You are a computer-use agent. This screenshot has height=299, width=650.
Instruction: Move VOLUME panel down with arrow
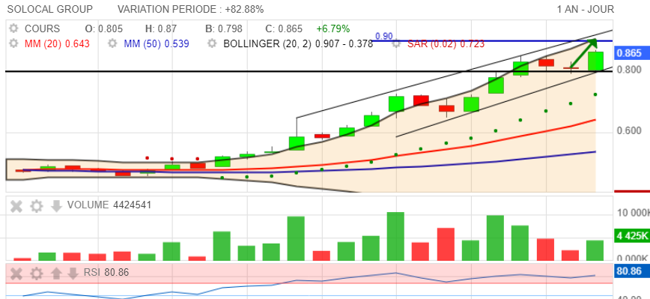56,206
